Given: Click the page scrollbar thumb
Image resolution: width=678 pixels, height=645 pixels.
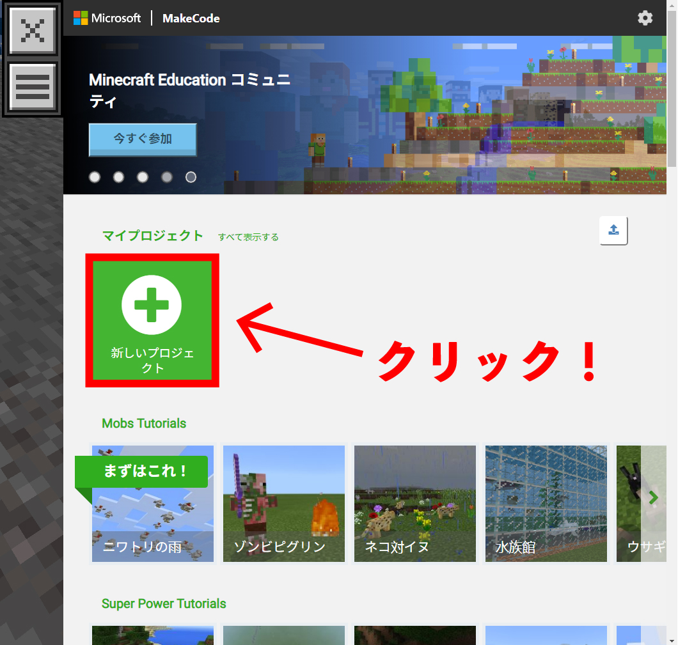Looking at the screenshot, I should point(672,89).
